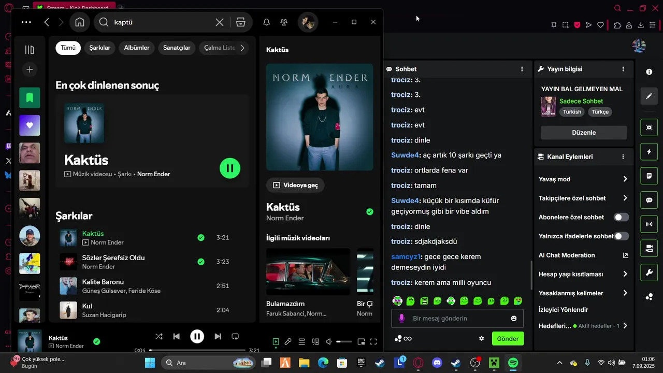
Task: Toggle Now Playing view icon
Action: coord(276,341)
